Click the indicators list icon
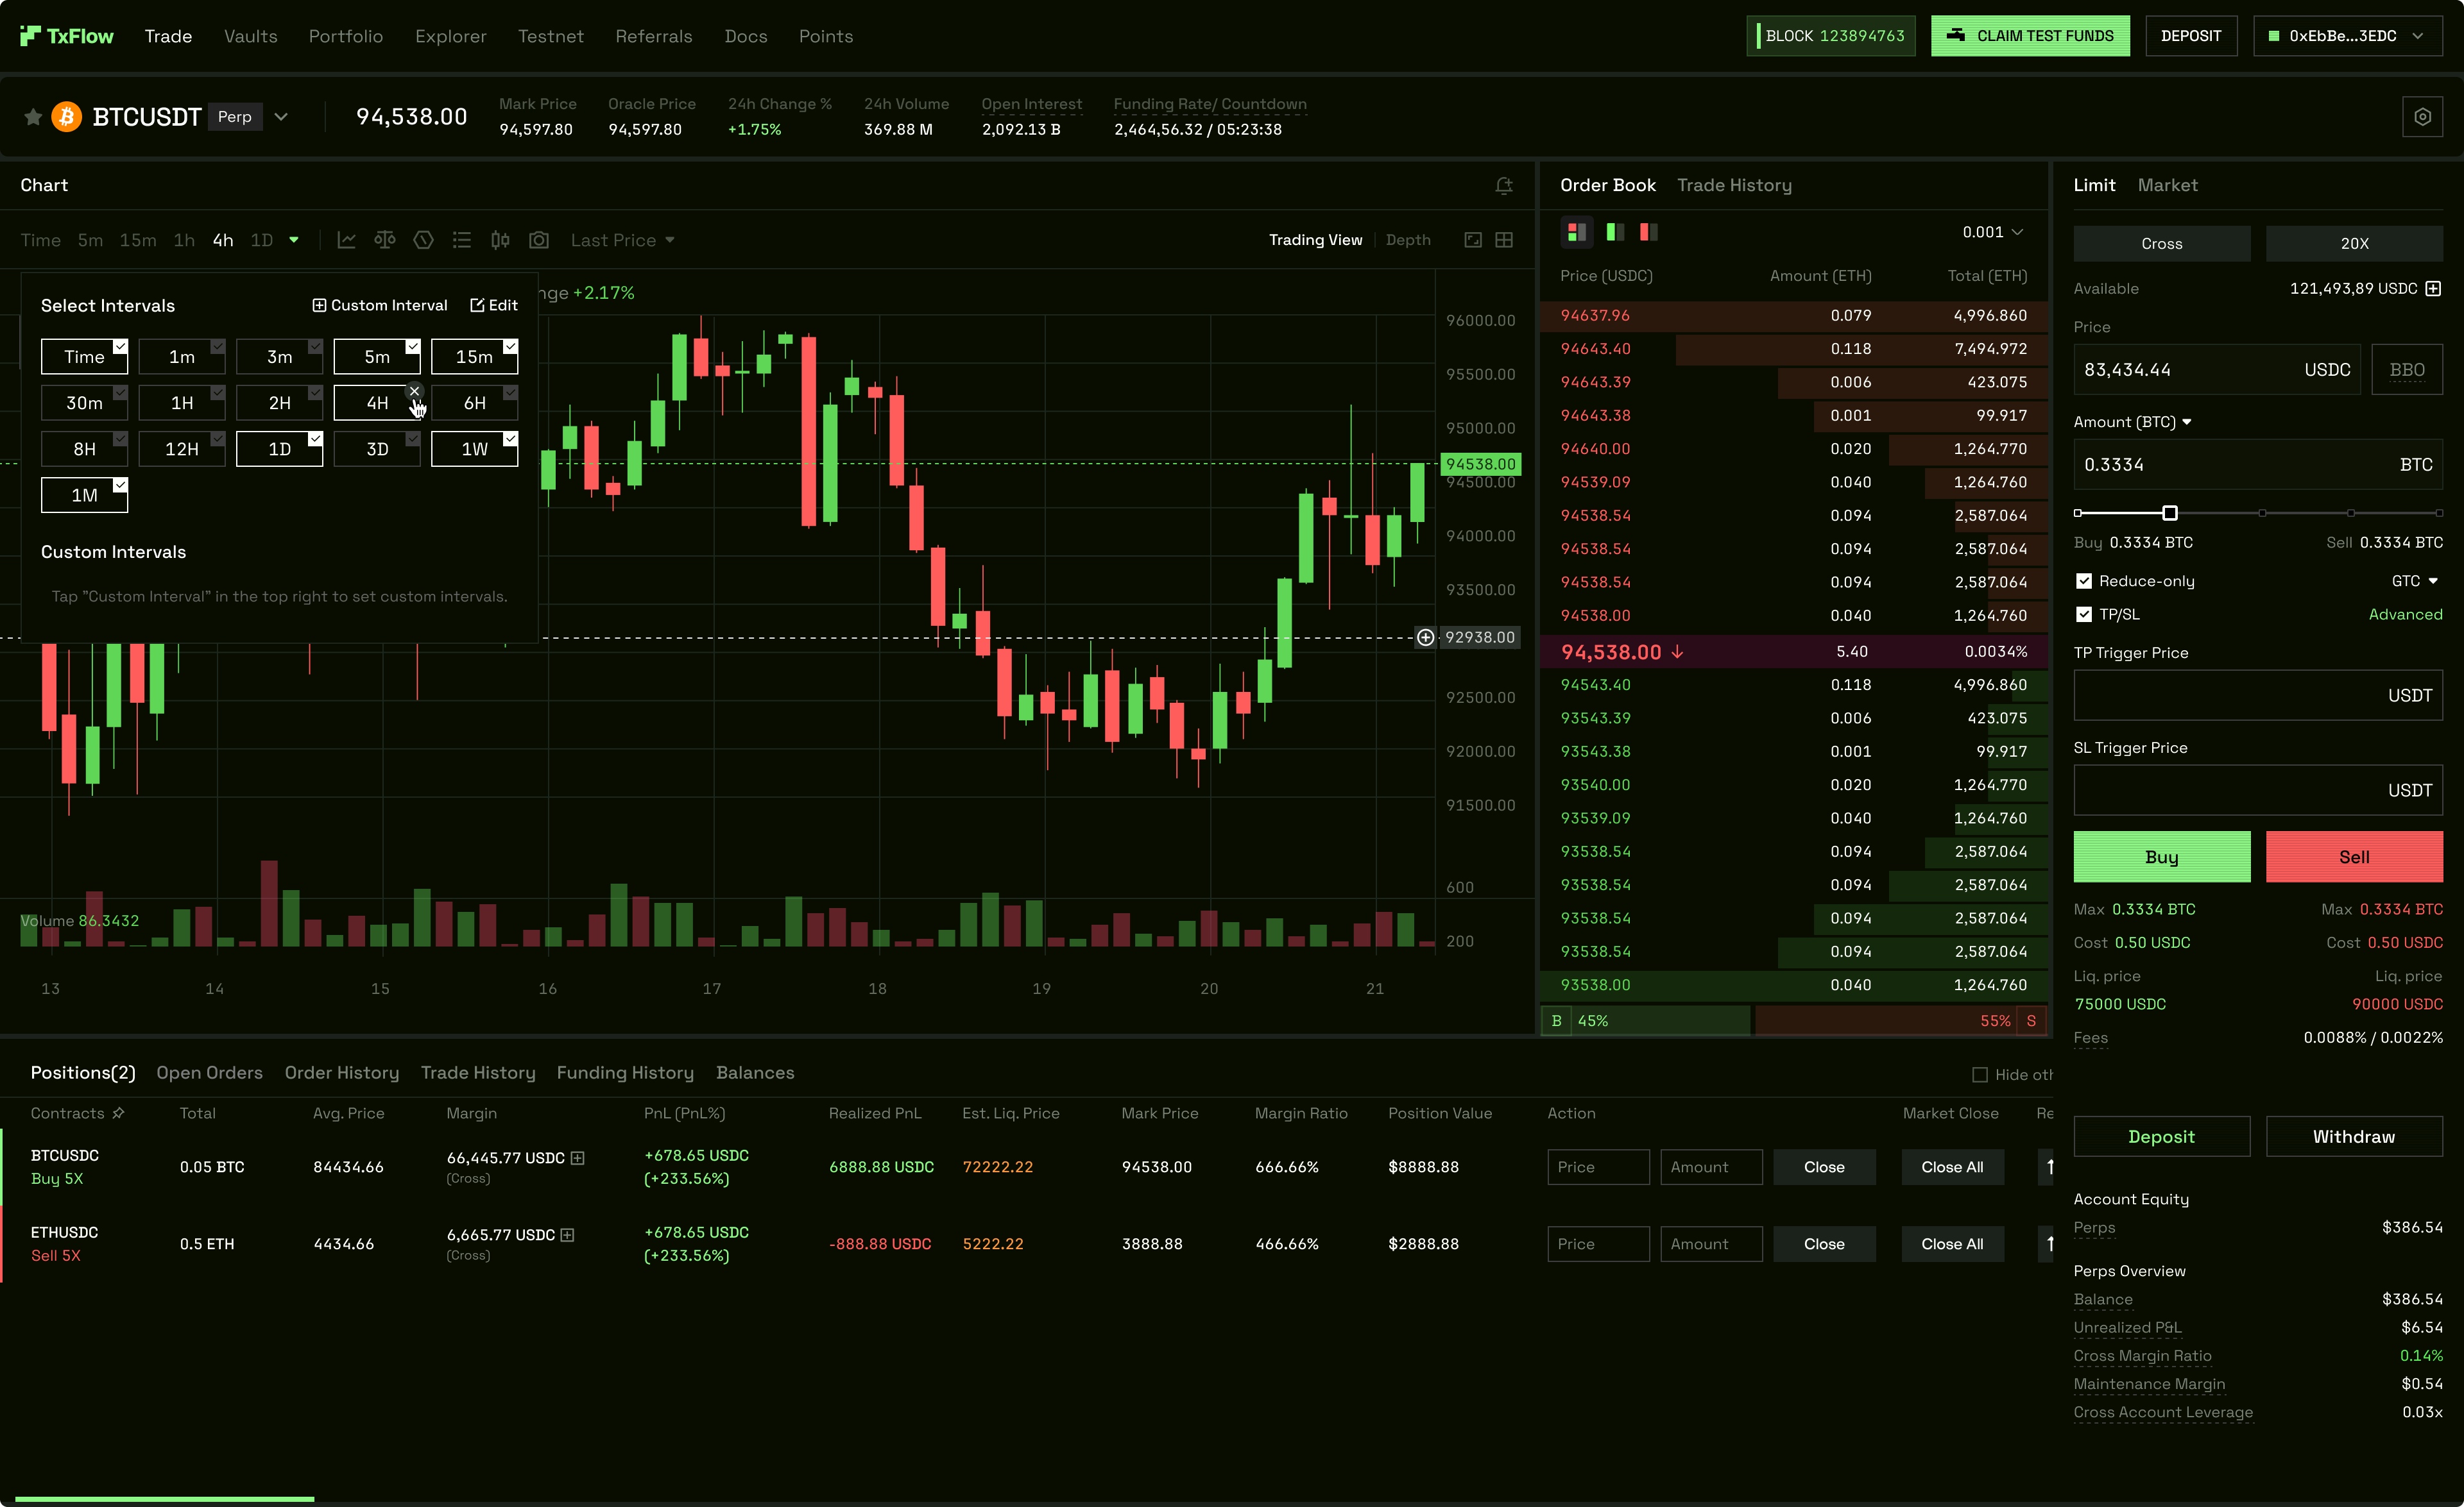 coord(461,240)
